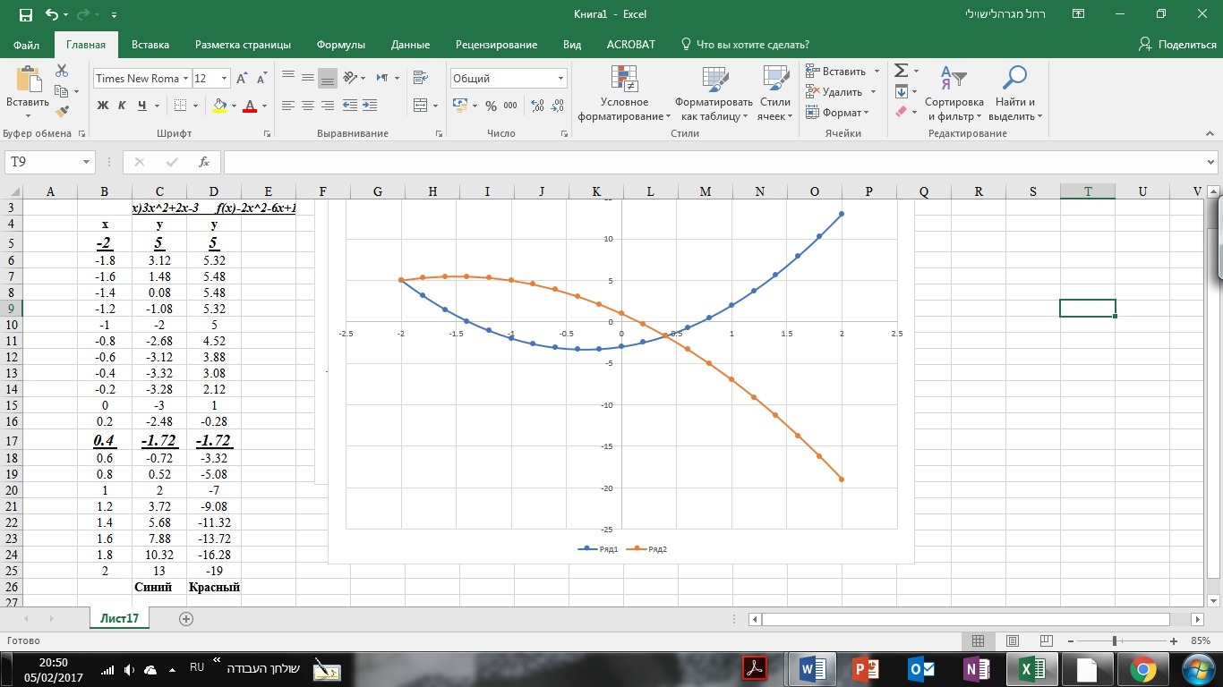The image size is (1223, 687).
Task: Activate the Format Painter brush
Action: pyautogui.click(x=62, y=112)
